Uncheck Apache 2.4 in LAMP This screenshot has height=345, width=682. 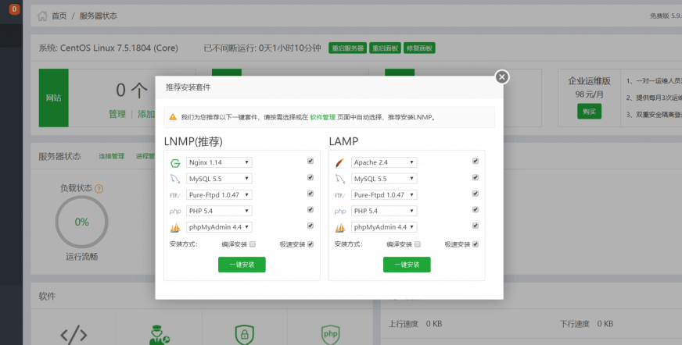(476, 161)
